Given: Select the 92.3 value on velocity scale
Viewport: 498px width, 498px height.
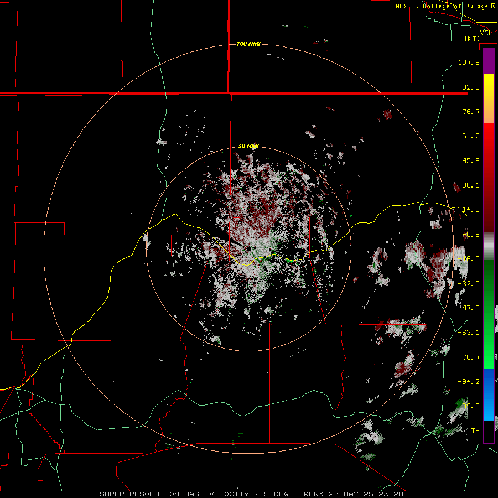Looking at the screenshot, I should (471, 87).
